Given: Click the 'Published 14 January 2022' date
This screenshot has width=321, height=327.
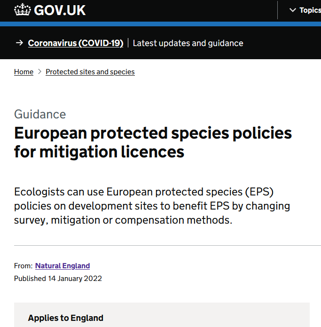Looking at the screenshot, I should pos(58,279).
